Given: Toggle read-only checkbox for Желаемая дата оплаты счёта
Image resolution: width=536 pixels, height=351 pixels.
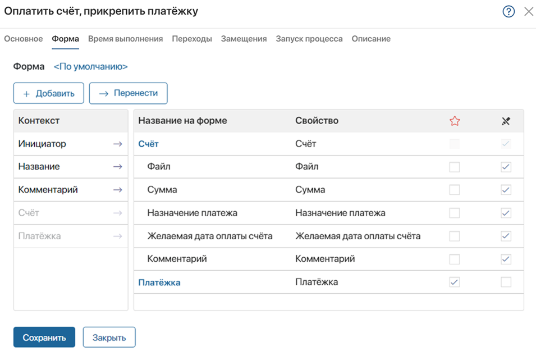Looking at the screenshot, I should (x=506, y=236).
